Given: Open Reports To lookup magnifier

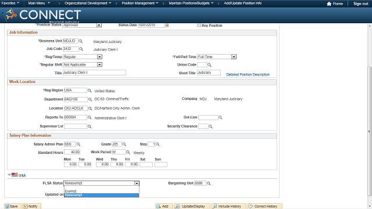Looking at the screenshot, I should [x=90, y=117].
